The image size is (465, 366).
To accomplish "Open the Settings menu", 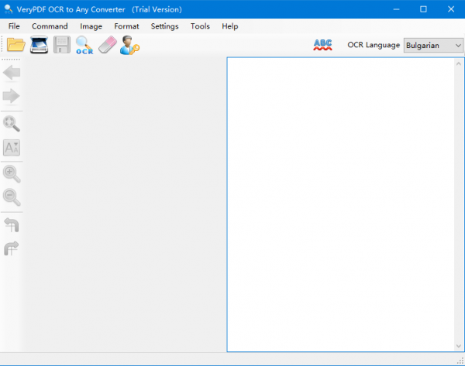I will 164,26.
